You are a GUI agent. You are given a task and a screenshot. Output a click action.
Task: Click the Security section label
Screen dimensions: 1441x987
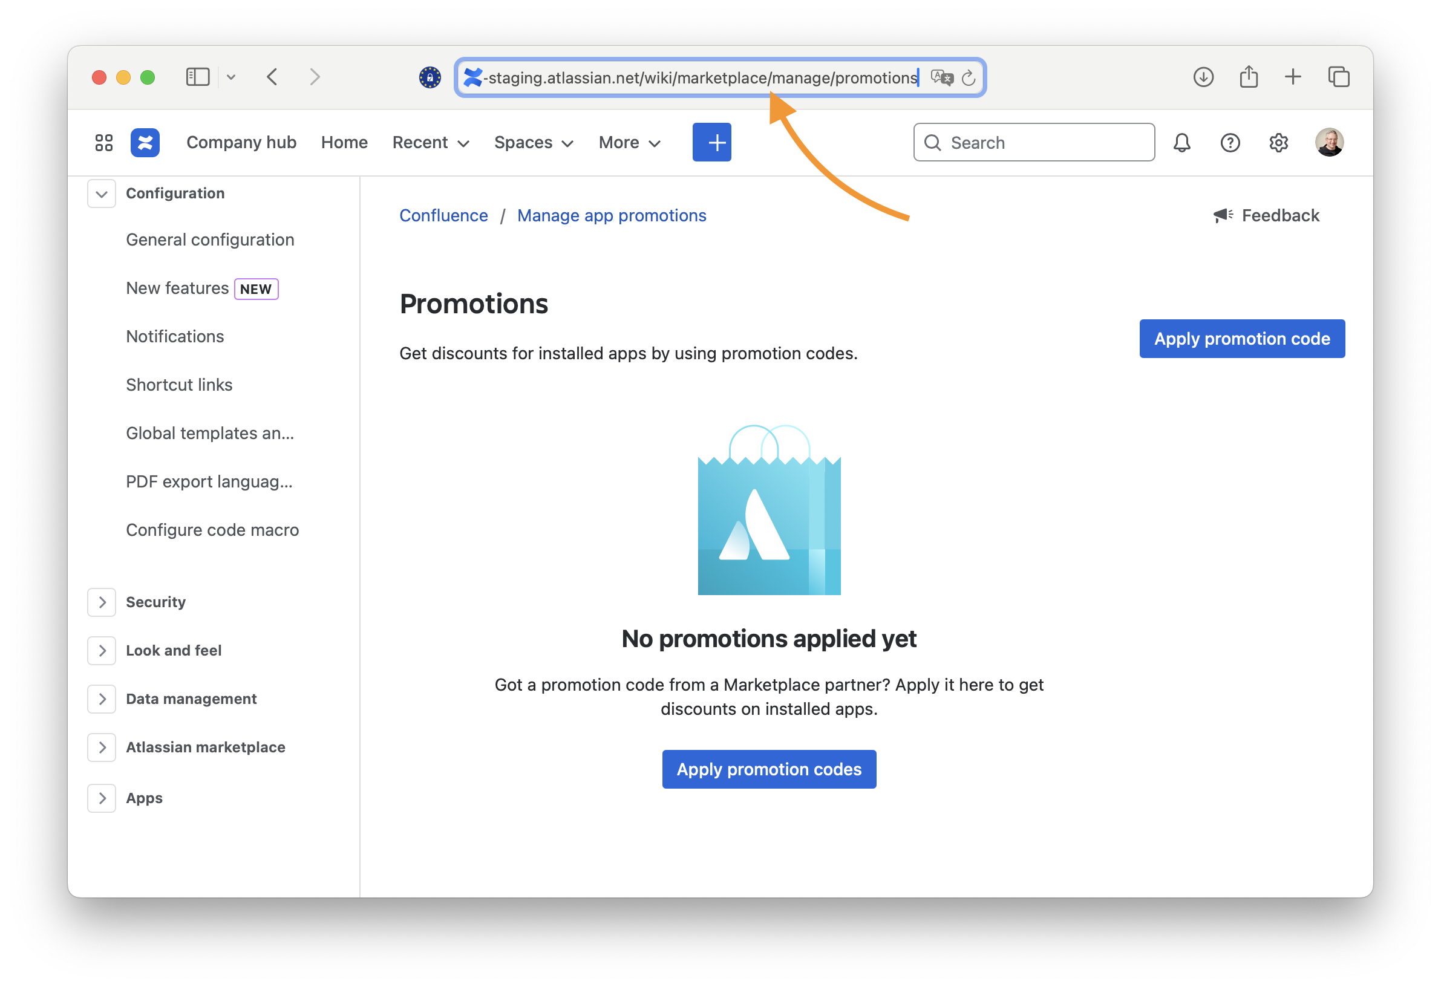coord(155,602)
